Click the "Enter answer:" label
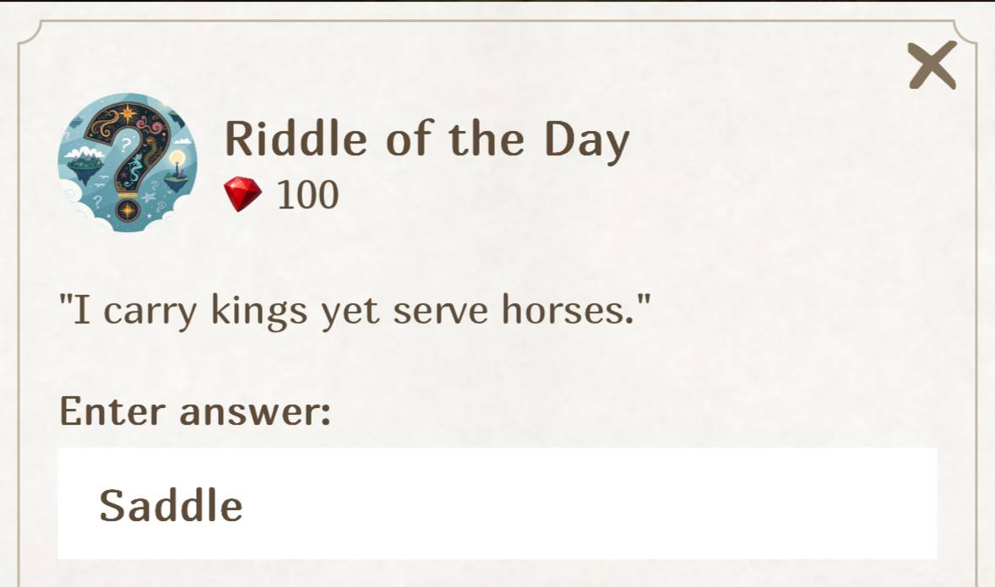 point(194,411)
